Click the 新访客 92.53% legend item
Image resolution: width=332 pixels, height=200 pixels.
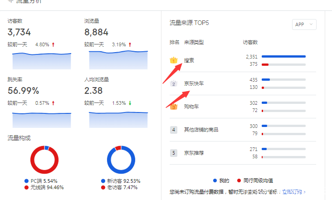tap(121, 181)
